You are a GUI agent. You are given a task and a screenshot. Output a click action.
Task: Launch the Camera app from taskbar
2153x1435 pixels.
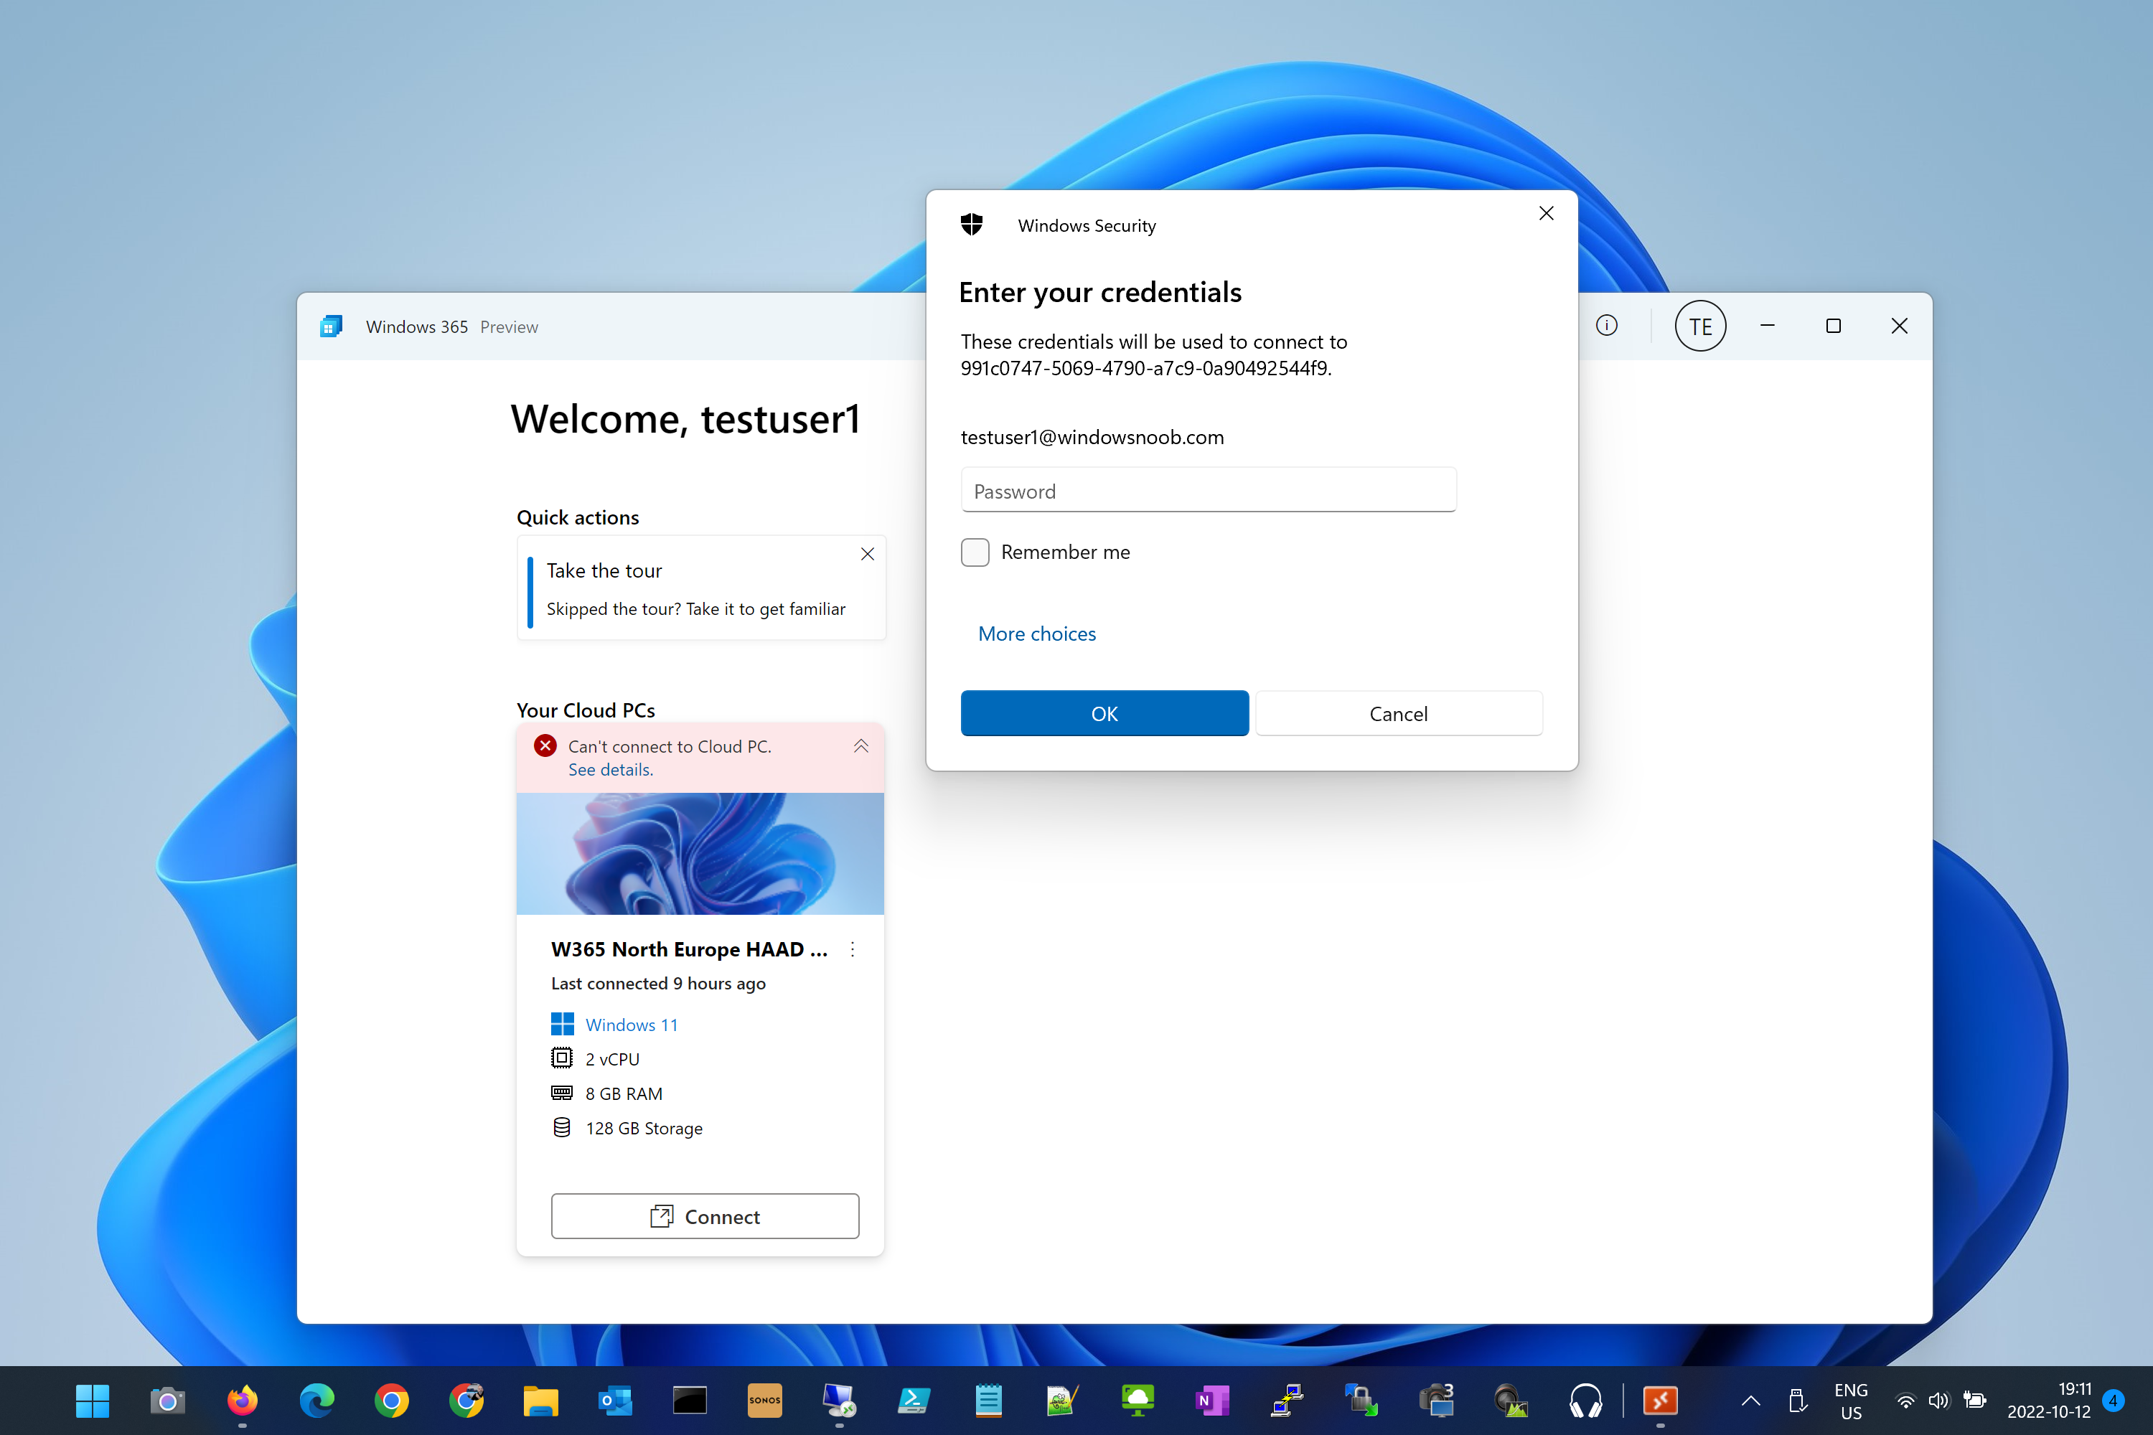(x=167, y=1401)
